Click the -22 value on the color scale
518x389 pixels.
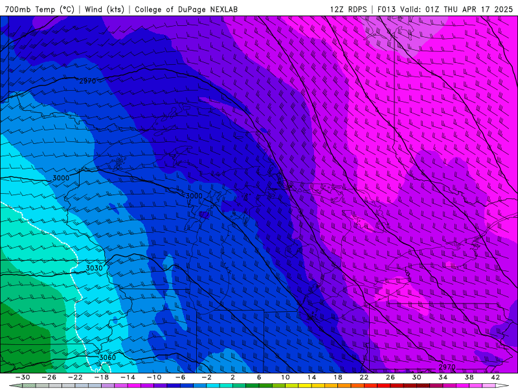click(x=75, y=377)
